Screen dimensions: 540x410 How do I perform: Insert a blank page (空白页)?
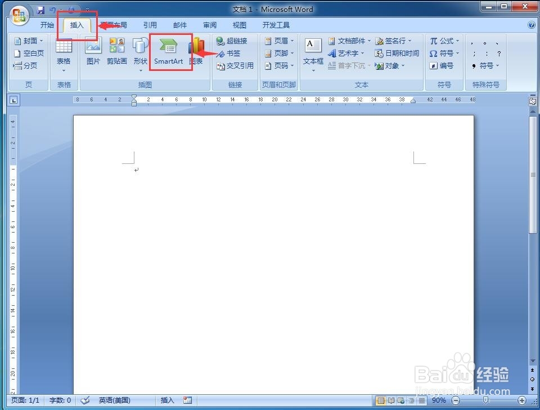pyautogui.click(x=29, y=53)
